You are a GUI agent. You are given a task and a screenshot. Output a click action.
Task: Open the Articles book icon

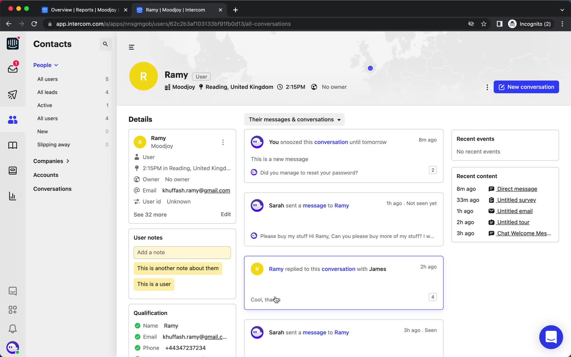tap(12, 145)
